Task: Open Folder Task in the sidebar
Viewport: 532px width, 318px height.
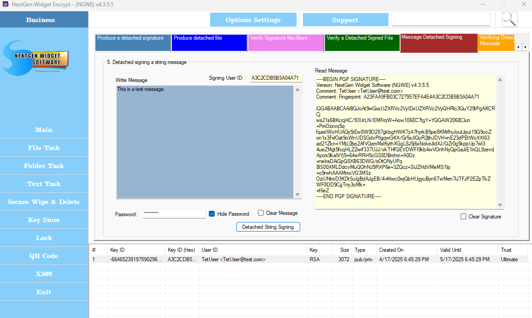Action: (x=44, y=166)
